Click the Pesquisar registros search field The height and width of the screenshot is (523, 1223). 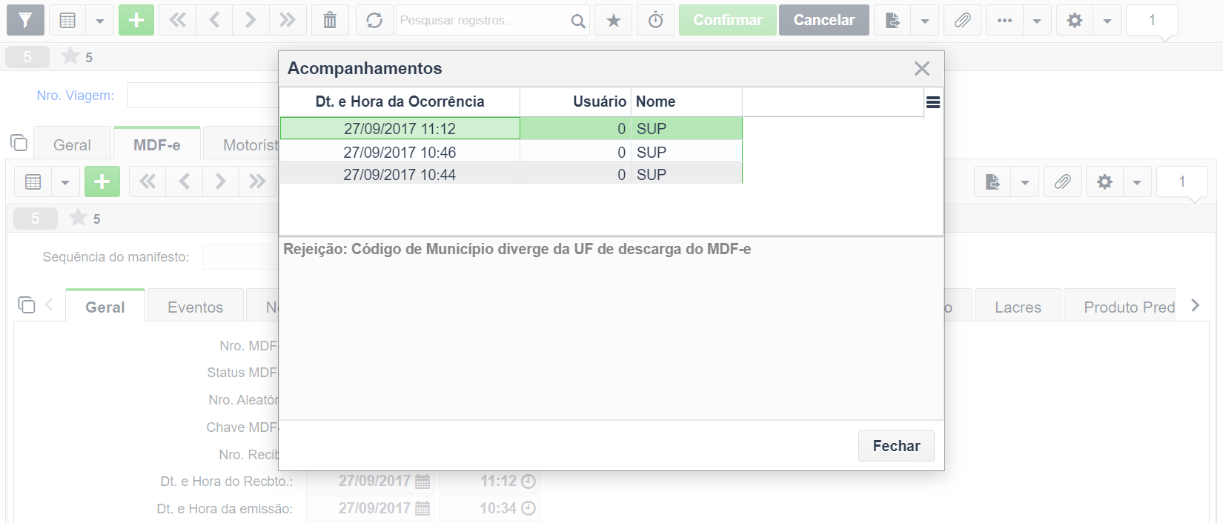click(482, 20)
